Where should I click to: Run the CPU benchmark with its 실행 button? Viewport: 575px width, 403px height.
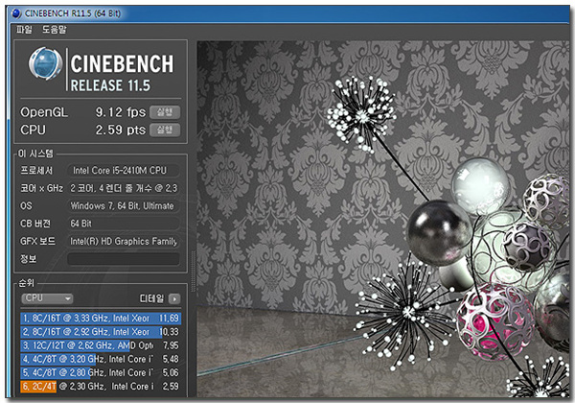[x=165, y=130]
